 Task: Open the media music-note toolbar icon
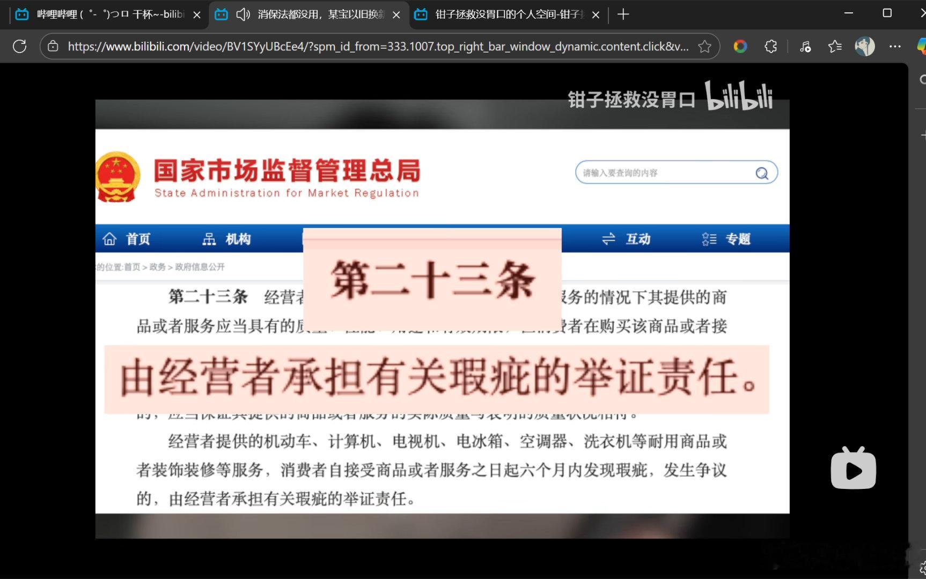(805, 47)
